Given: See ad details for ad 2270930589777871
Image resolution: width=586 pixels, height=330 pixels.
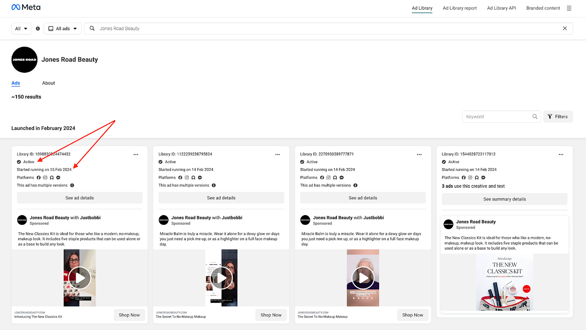Looking at the screenshot, I should 363,198.
